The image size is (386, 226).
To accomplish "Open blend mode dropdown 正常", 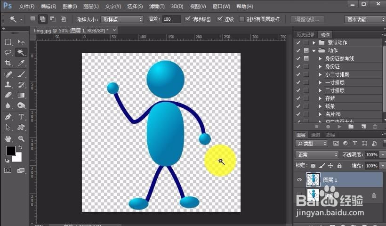I will click(317, 154).
